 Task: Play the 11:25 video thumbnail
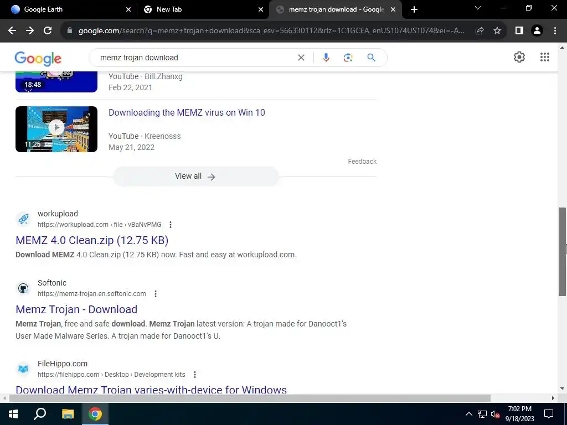[56, 129]
